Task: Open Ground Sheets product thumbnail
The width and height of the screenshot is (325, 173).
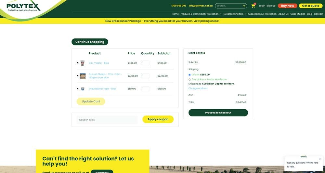Action: click(83, 76)
